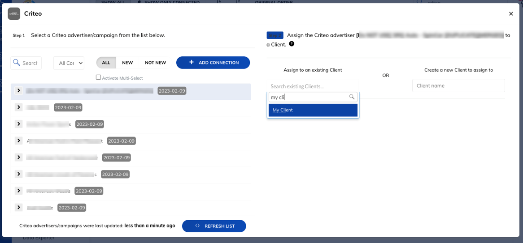Expand the highlighted first advertiser row
Viewport: 523px width, 243px height.
(x=19, y=90)
